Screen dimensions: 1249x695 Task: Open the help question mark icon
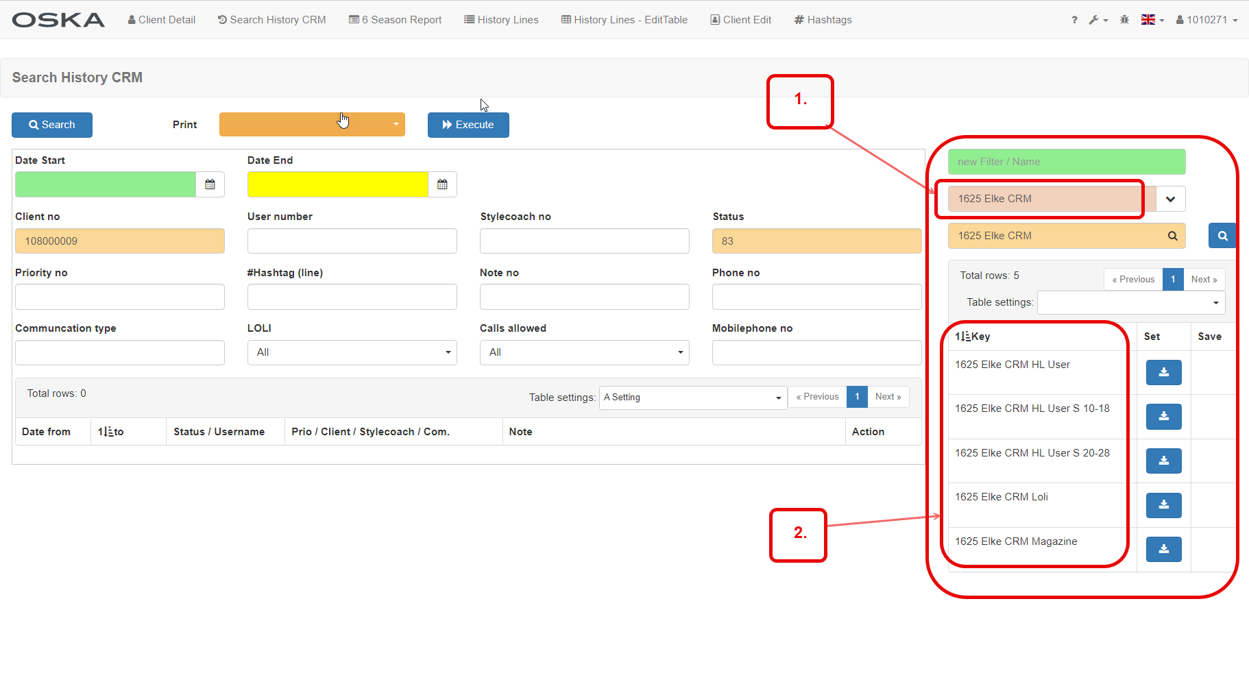[x=1074, y=20]
